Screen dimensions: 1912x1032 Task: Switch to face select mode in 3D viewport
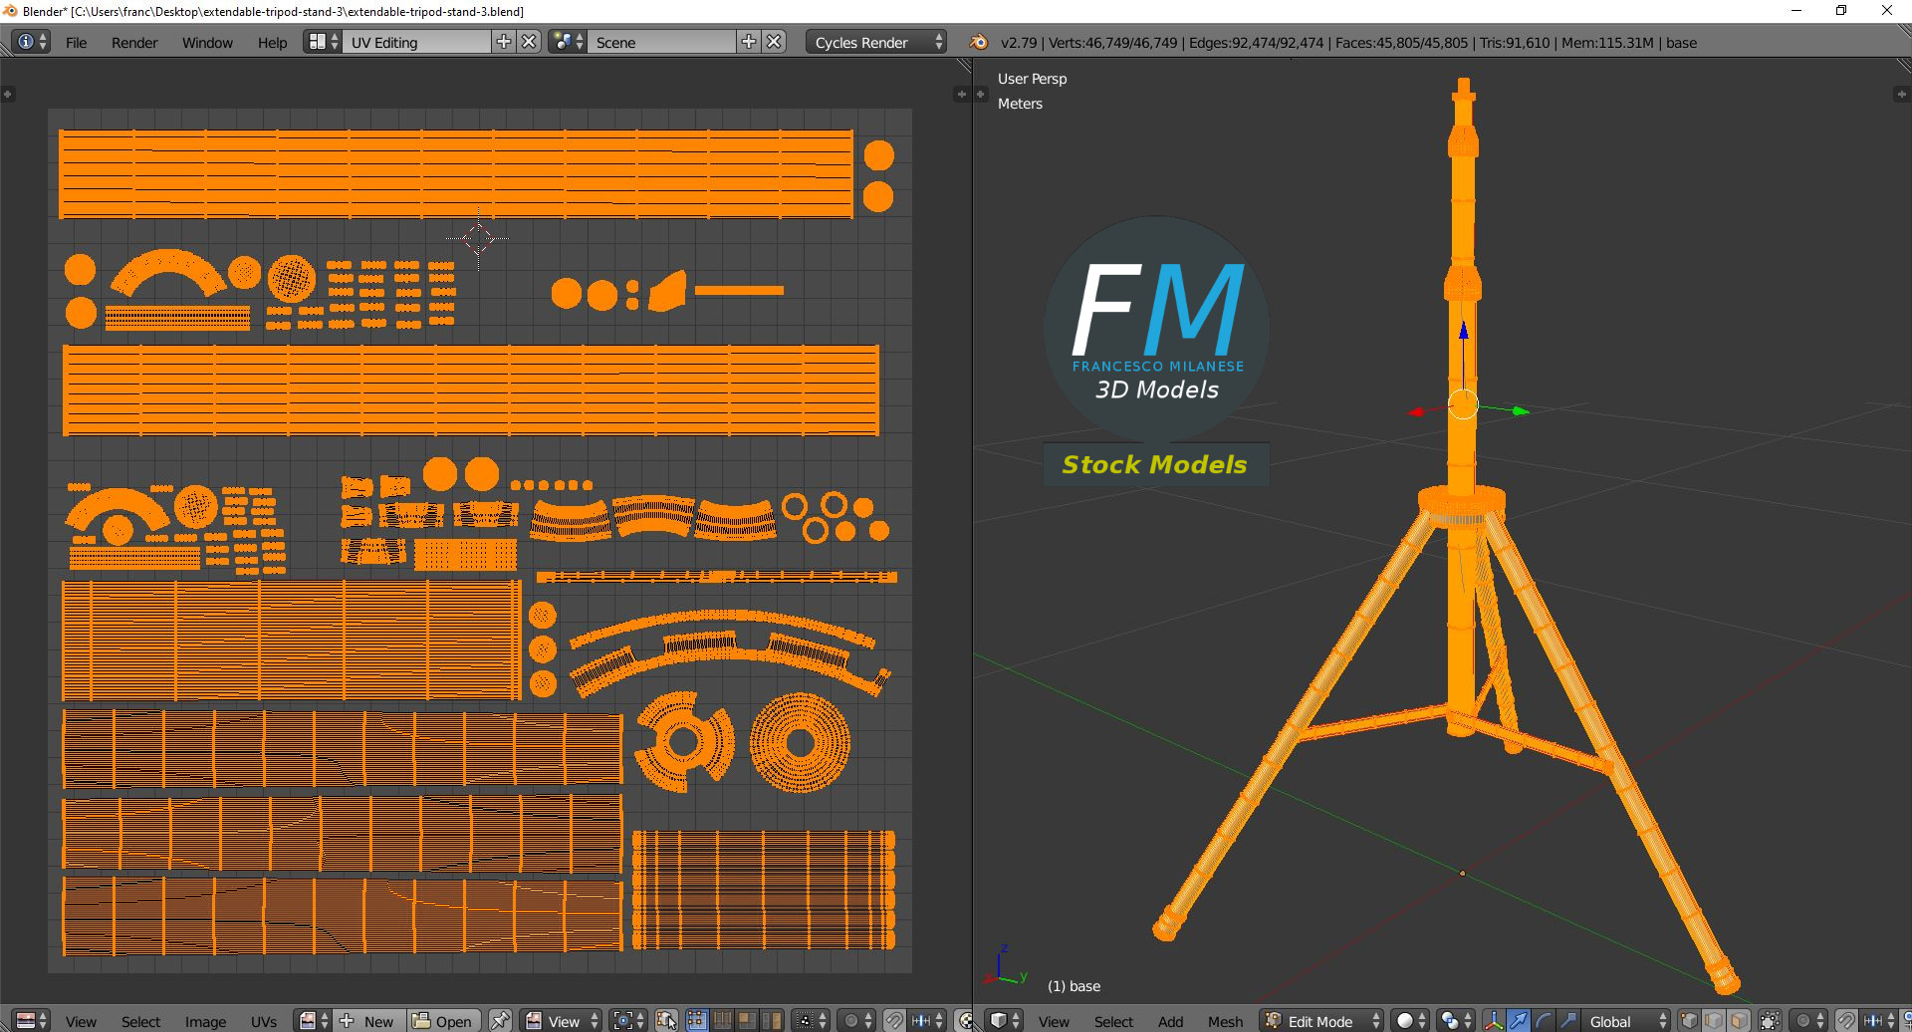click(x=1739, y=1020)
